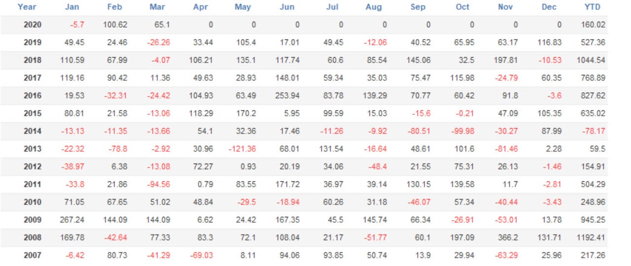Click the 2018 YTD value 1044.54
This screenshot has height=266, width=631.
pos(591,60)
